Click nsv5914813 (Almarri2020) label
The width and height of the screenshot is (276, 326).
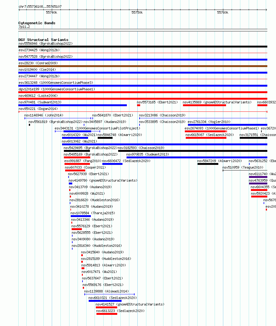click(104, 265)
